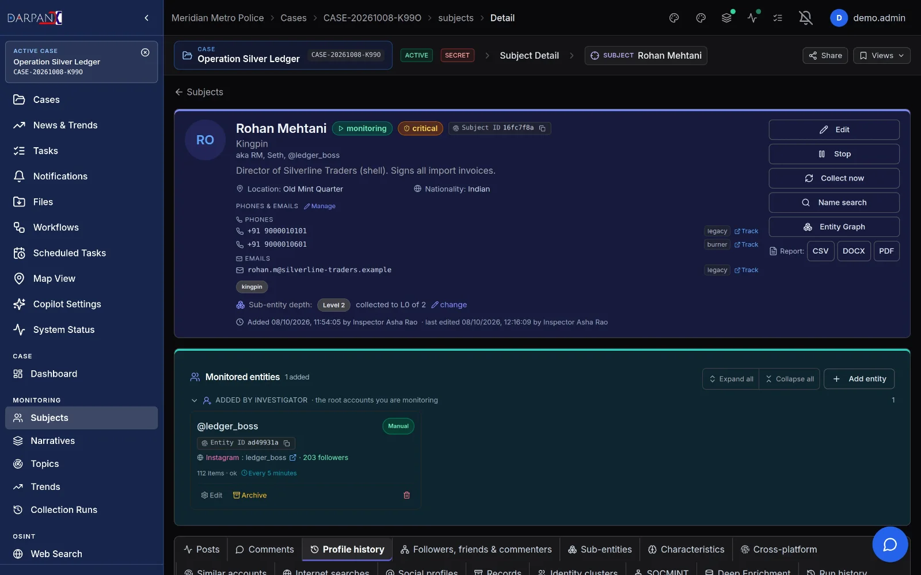Open ledger_boss Instagram external link

coord(292,458)
